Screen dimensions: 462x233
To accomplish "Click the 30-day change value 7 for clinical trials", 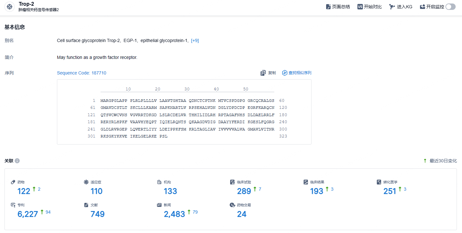I will coord(260,189).
